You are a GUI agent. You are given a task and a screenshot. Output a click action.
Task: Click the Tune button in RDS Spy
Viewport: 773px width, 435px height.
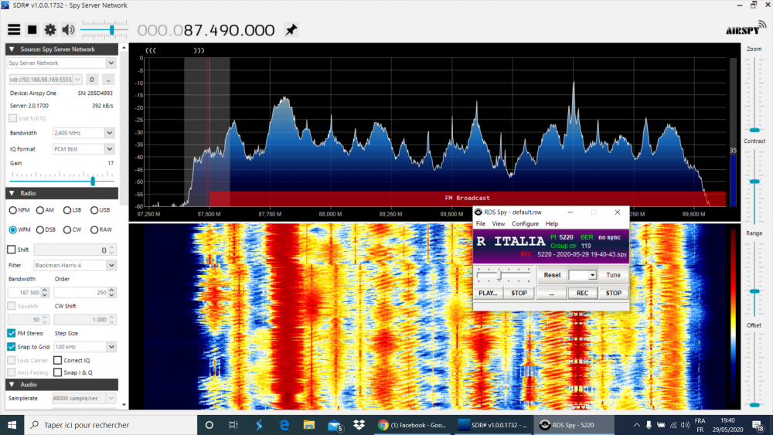(x=613, y=275)
